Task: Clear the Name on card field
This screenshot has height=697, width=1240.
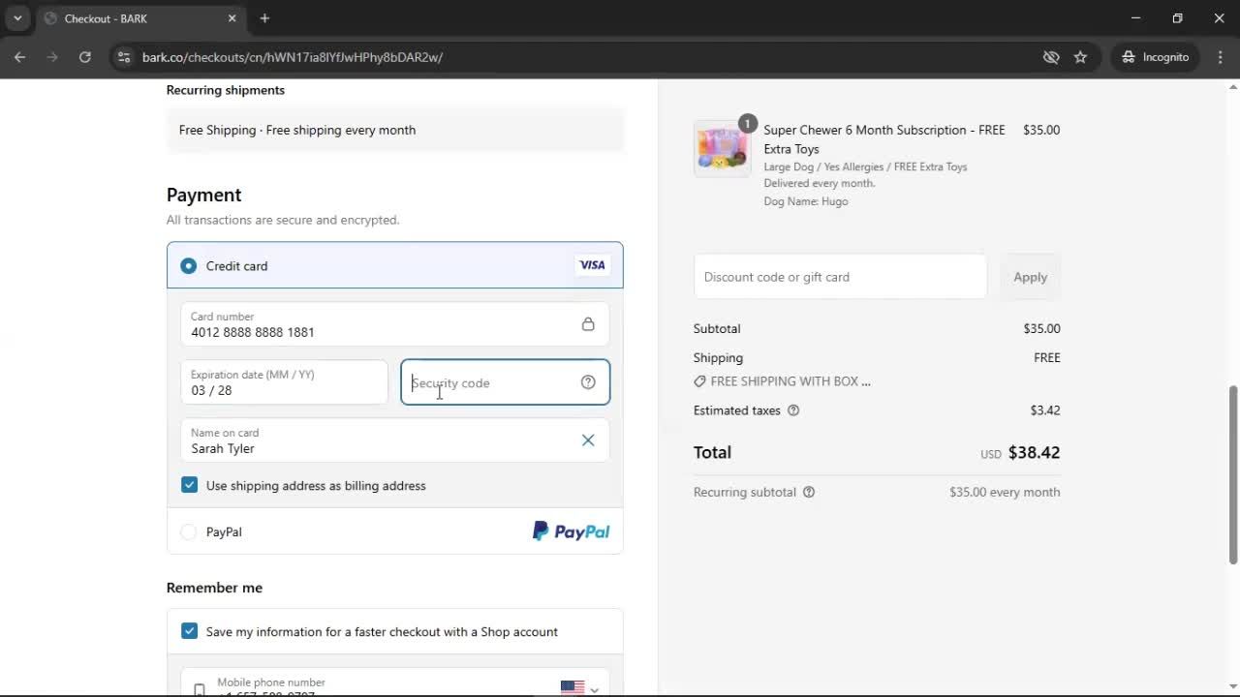Action: [x=588, y=440]
